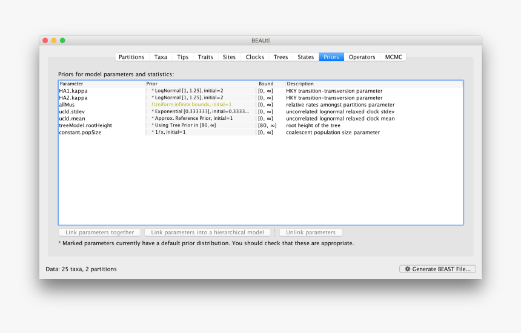Open the Partitions tab

click(131, 57)
